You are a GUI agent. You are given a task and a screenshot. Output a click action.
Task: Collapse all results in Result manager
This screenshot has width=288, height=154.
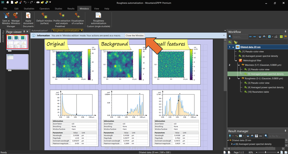tap(252, 136)
